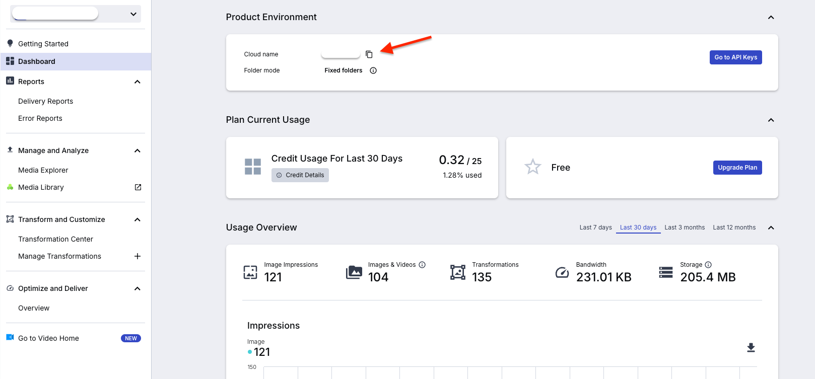Switch to Last 12 months range
815x379 pixels.
(x=734, y=228)
